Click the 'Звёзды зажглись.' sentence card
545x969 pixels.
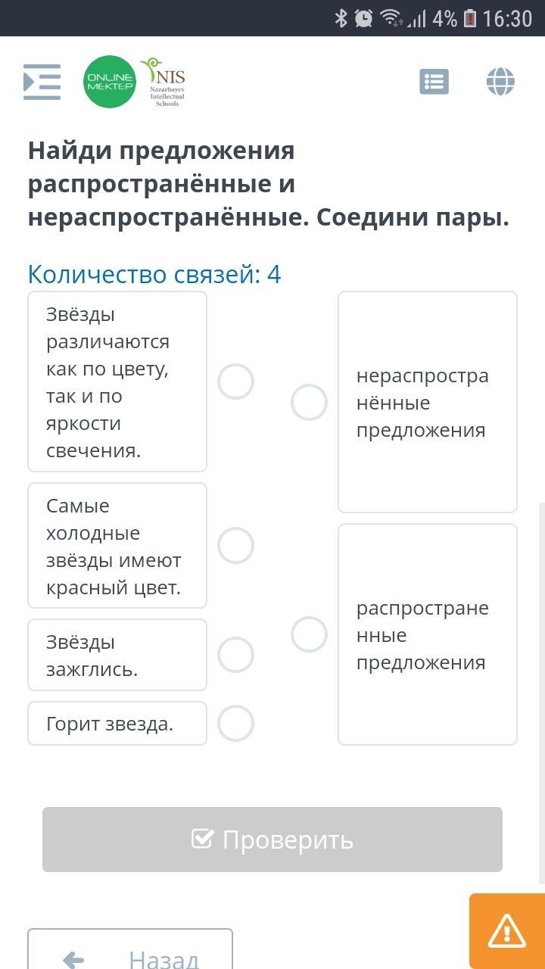(x=117, y=655)
